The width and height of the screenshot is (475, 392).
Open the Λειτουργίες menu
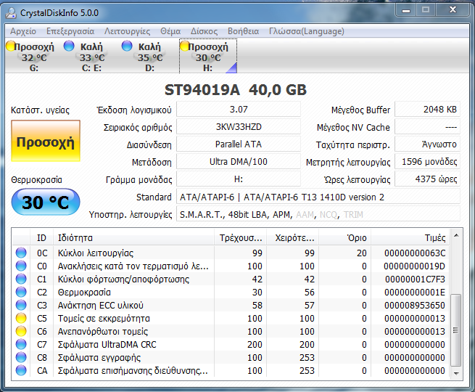point(127,31)
